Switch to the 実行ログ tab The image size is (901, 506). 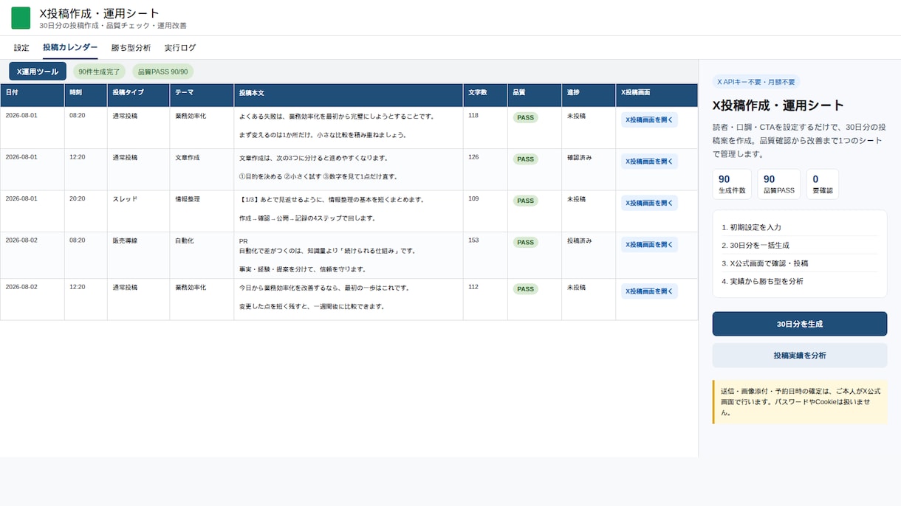[x=180, y=48]
